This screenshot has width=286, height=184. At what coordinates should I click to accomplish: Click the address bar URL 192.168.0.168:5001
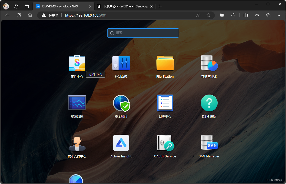(86, 15)
